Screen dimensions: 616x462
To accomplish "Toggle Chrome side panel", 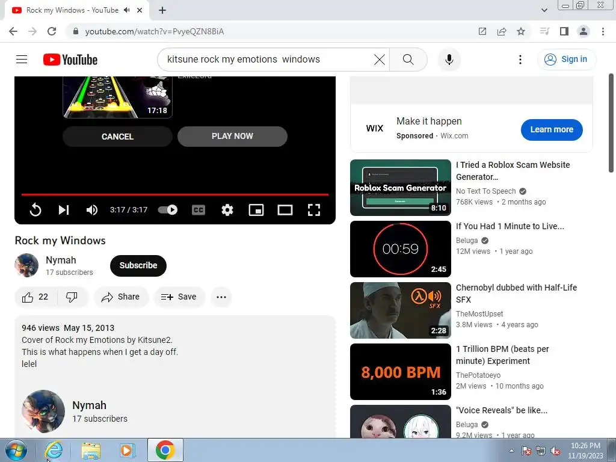I will tap(564, 31).
